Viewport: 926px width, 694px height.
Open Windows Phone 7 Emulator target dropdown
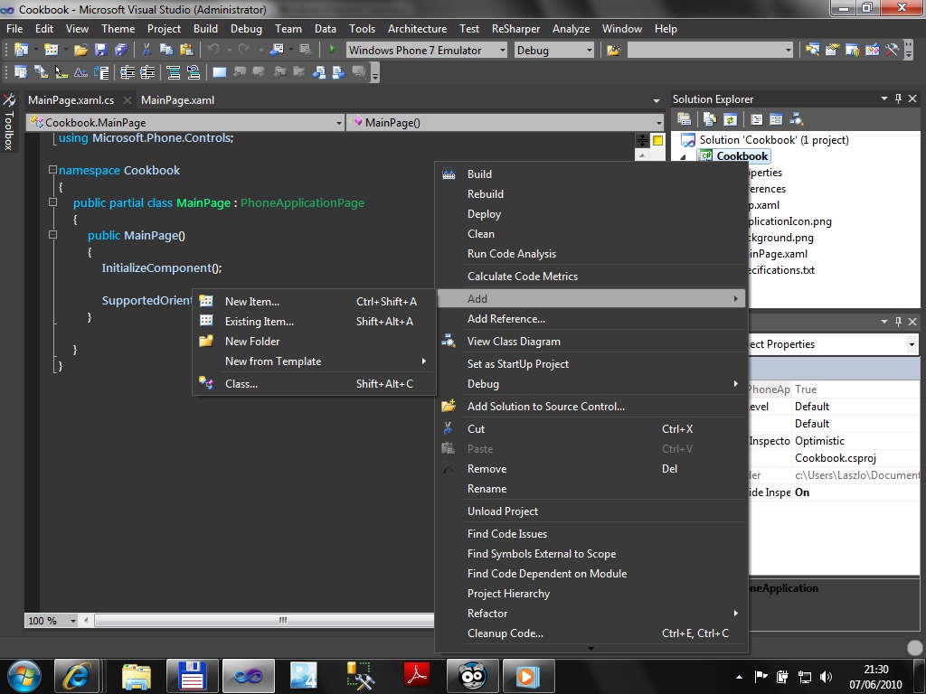point(503,51)
